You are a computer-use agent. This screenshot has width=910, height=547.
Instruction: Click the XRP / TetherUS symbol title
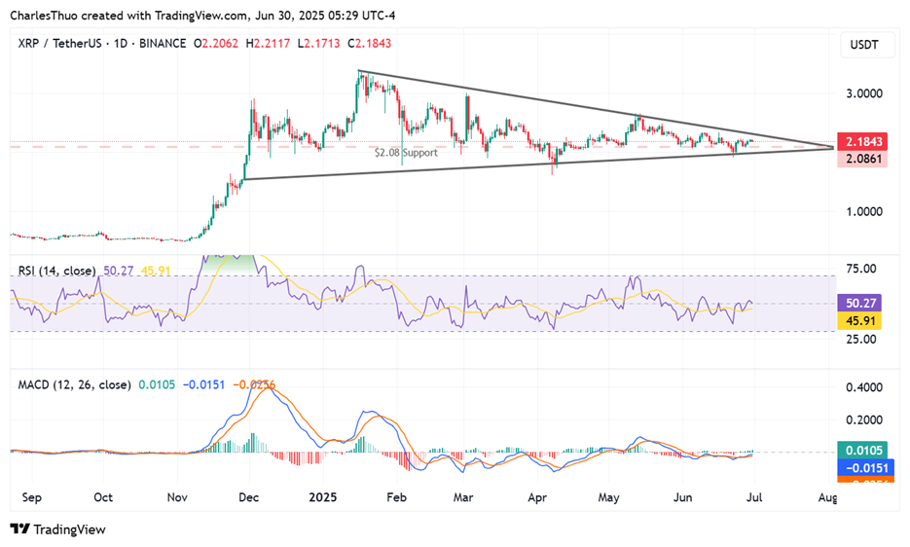59,44
